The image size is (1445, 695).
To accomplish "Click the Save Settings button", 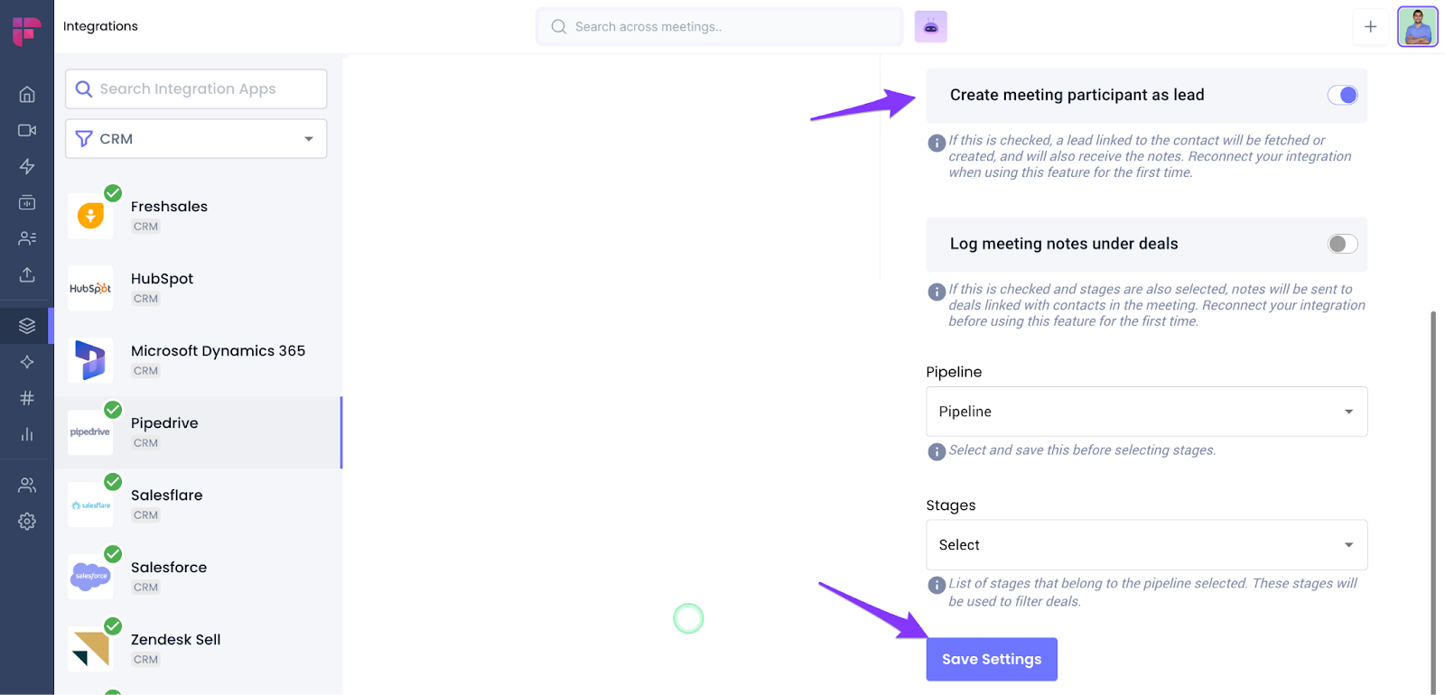I will coord(991,659).
